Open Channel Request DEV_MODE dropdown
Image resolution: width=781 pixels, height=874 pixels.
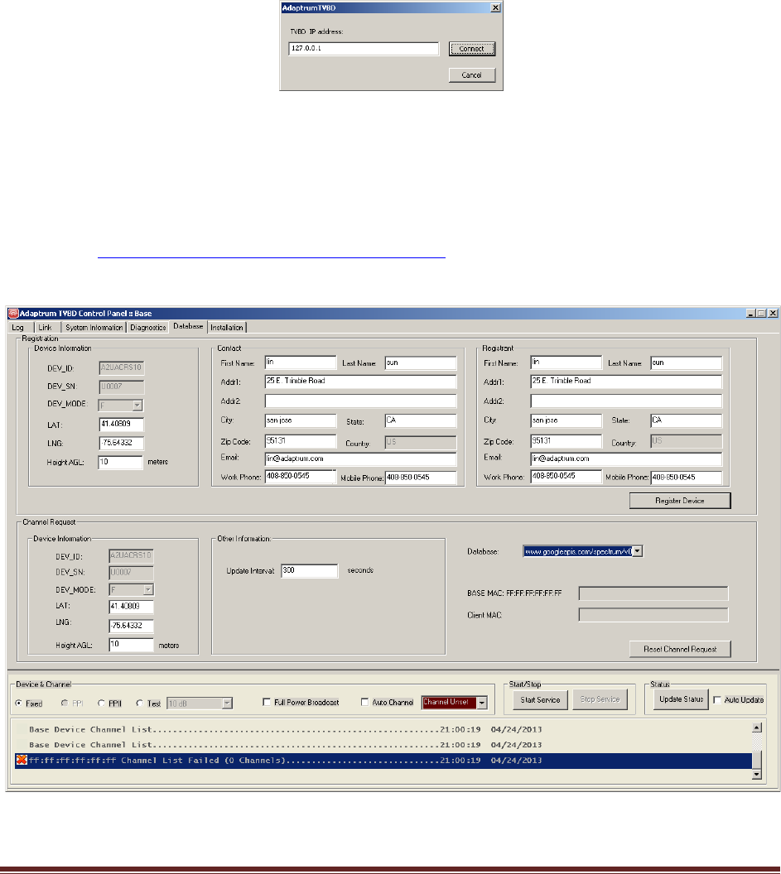tap(148, 590)
